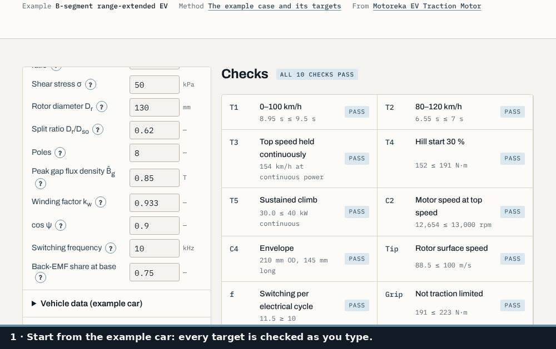Show help for Switching frequency
Image resolution: width=556 pixels, height=349 pixels.
(111, 249)
